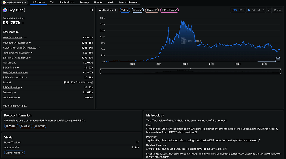Click the Market Cap value $1.673b
The width and height of the screenshot is (286, 159).
coord(88,63)
